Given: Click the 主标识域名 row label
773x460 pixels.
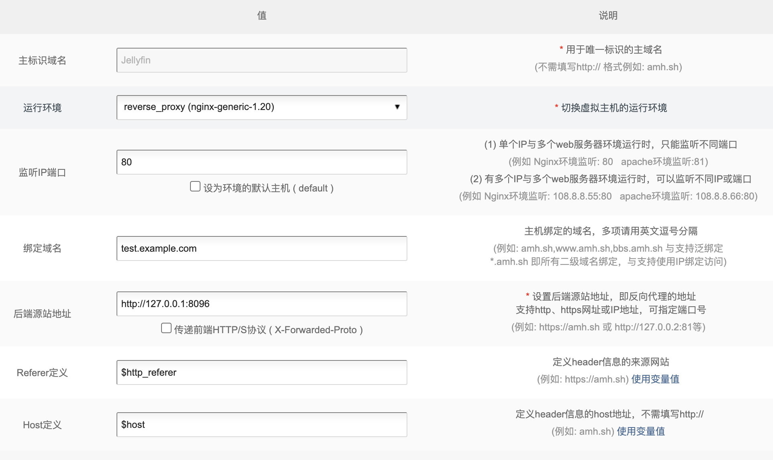Looking at the screenshot, I should click(42, 61).
